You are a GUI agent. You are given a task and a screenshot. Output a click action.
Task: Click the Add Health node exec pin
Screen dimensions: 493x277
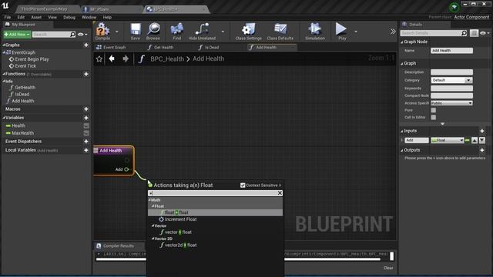click(126, 160)
